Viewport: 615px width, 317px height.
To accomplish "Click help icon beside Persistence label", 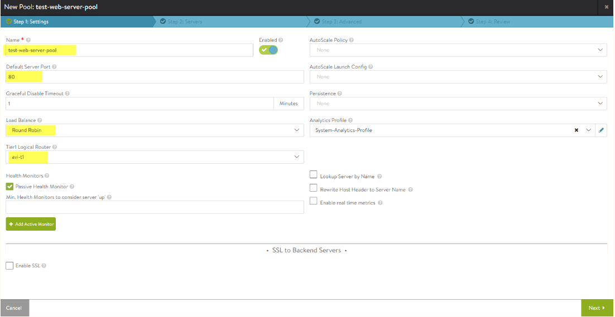I will pos(340,94).
